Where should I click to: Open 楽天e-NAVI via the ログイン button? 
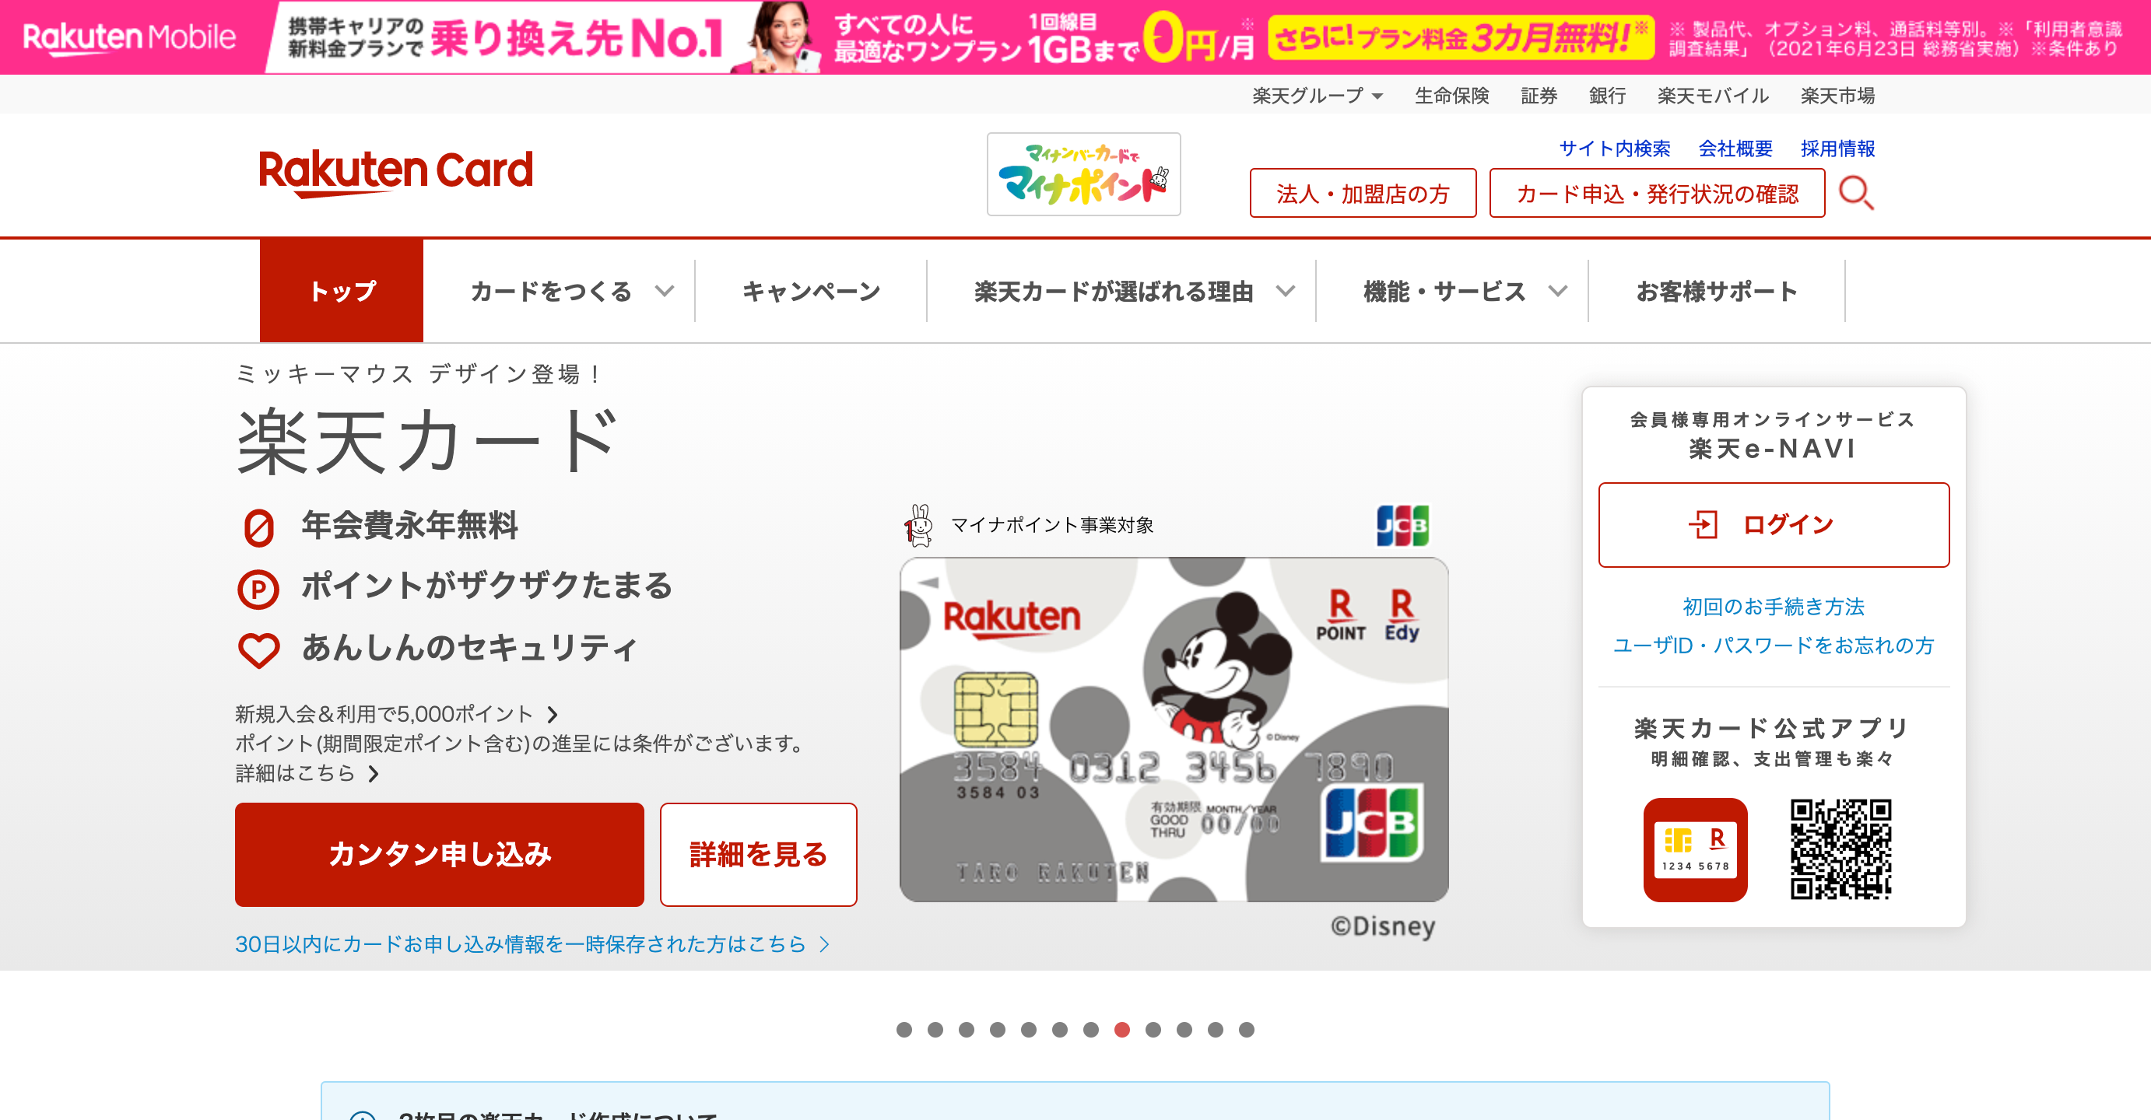pyautogui.click(x=1773, y=524)
